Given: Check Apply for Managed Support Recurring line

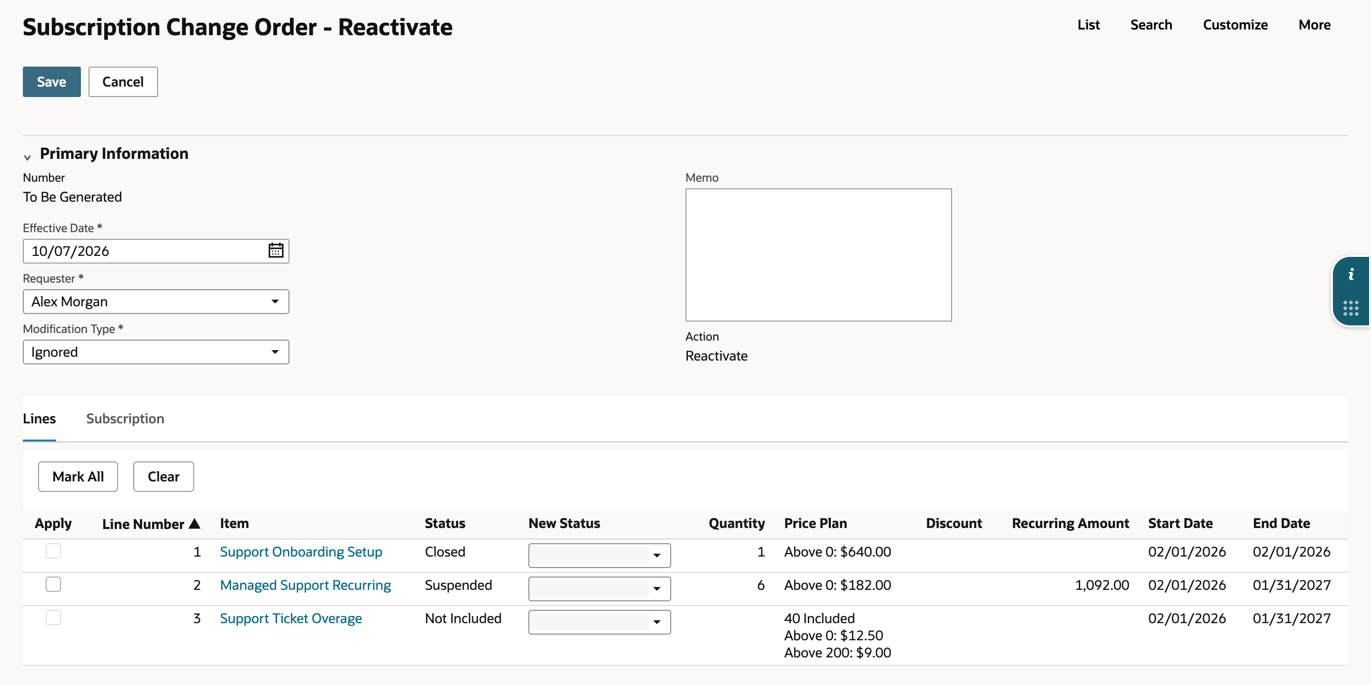Looking at the screenshot, I should pos(53,584).
